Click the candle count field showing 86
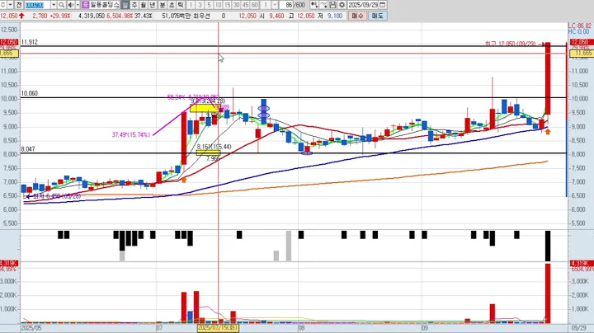 pos(286,5)
